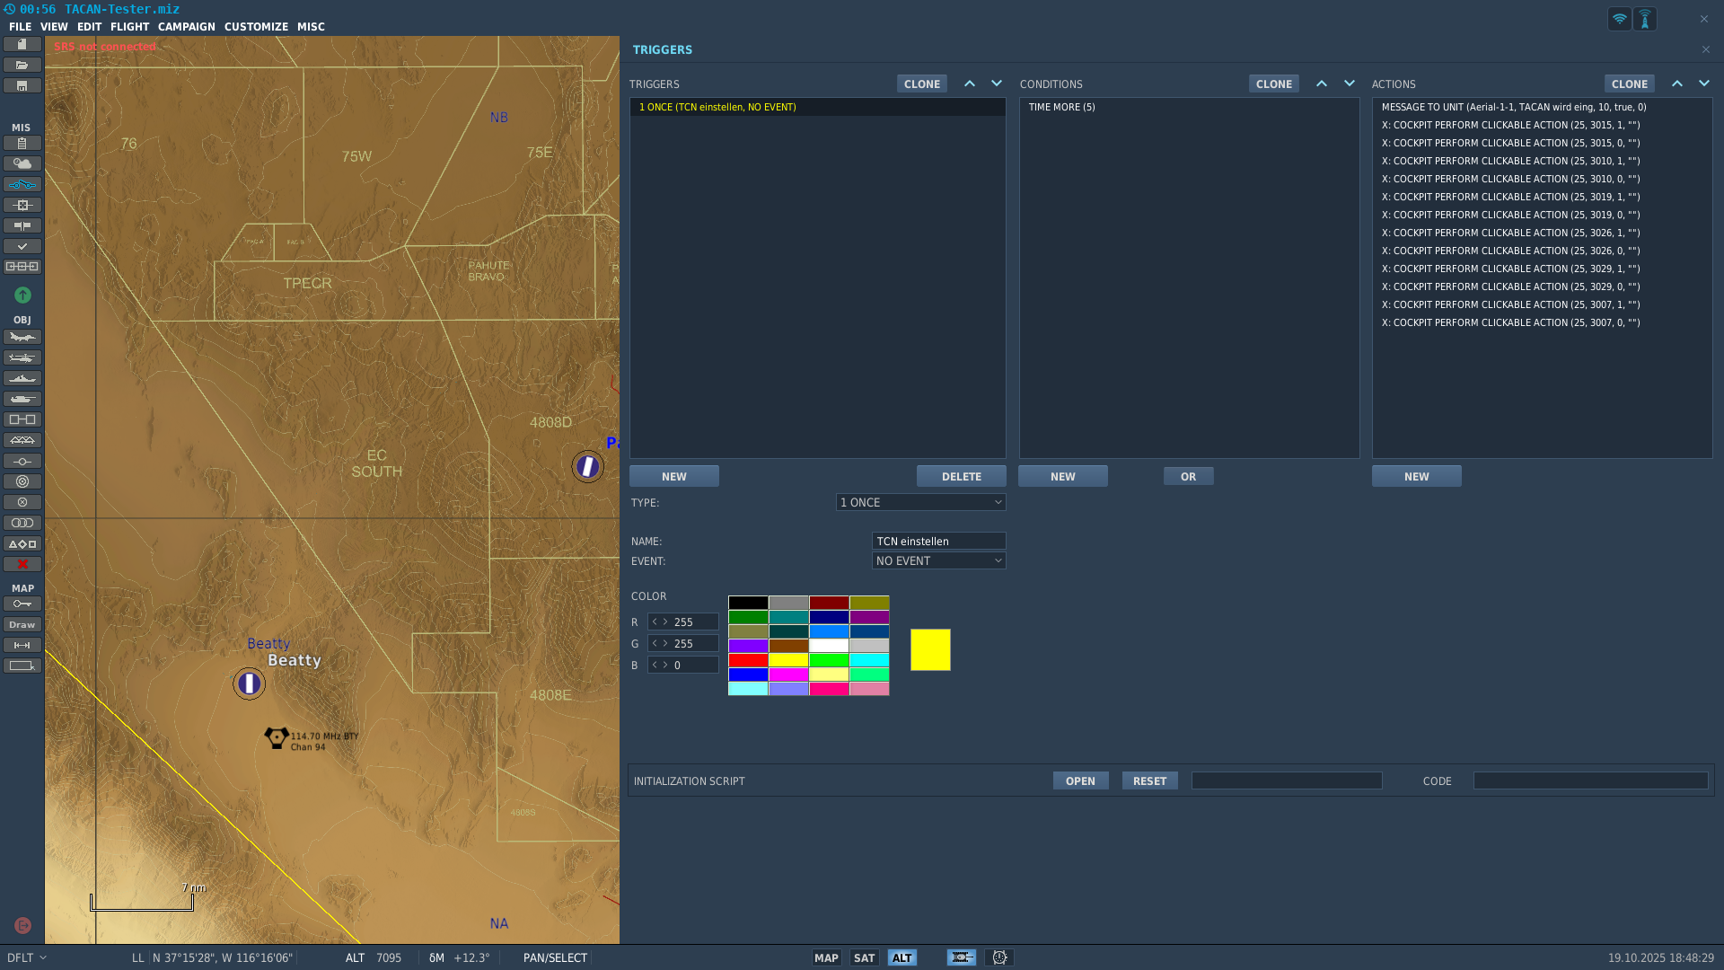The image size is (1724, 970).
Task: Click the red X delete object icon
Action: [x=22, y=564]
